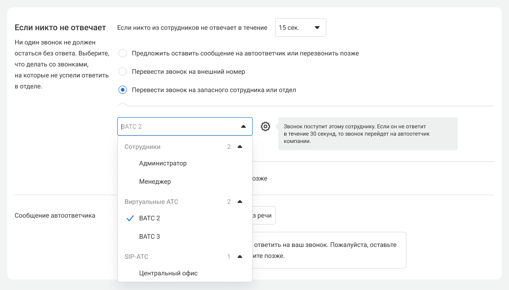Collapse the SIP-АТС group arrow
This screenshot has width=509, height=290.
[x=240, y=257]
